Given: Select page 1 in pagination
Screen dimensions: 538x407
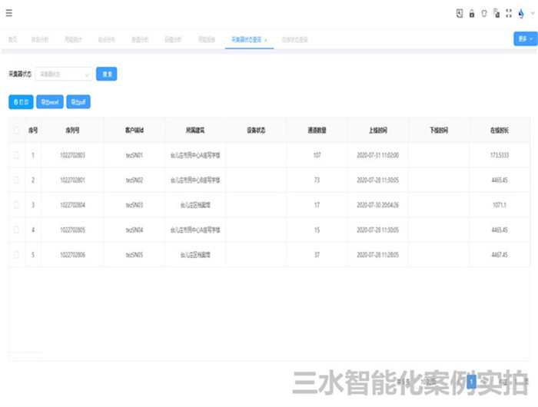Looking at the screenshot, I should [472, 380].
